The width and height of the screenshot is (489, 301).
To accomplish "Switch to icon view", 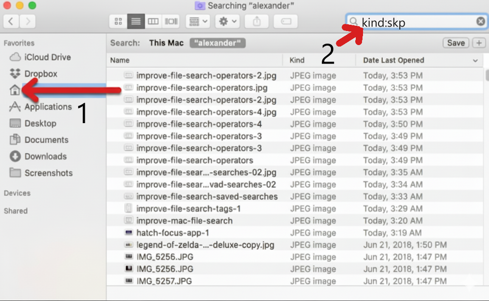I will point(118,21).
